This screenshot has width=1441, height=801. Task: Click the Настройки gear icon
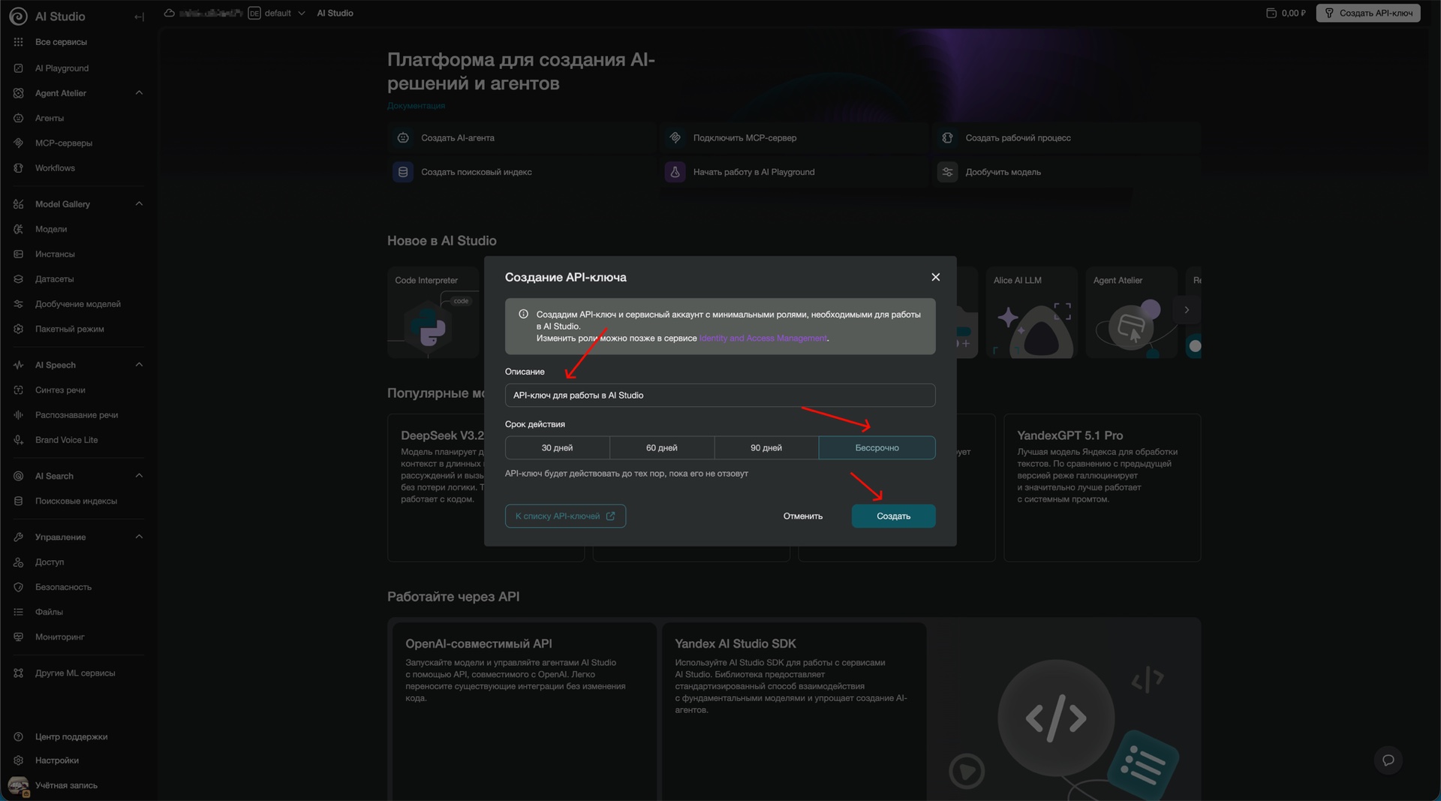[x=19, y=760]
